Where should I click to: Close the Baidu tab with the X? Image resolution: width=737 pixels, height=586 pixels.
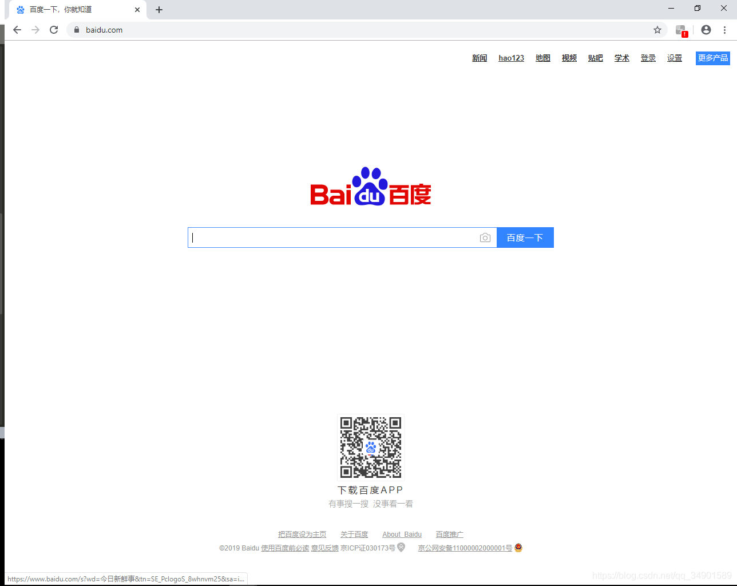tap(137, 10)
